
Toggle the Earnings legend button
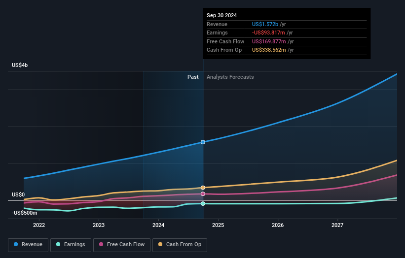(x=71, y=245)
